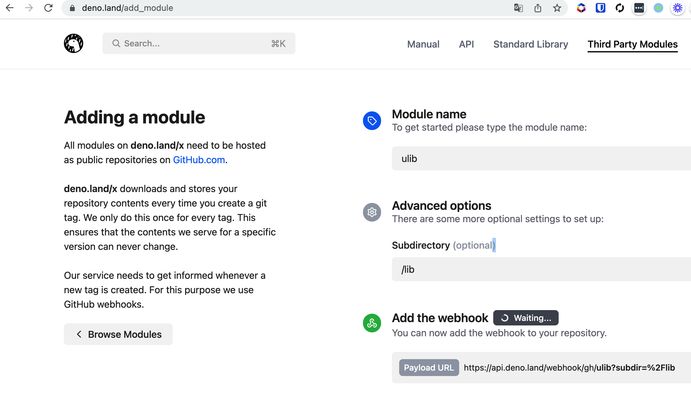691x401 pixels.
Task: Focus the Search... field
Action: [199, 43]
